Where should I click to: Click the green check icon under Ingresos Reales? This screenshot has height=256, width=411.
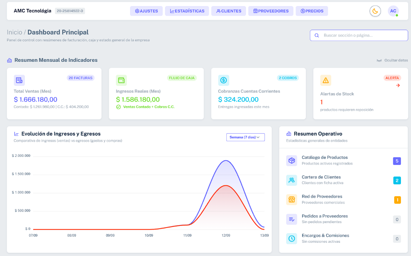(118, 107)
